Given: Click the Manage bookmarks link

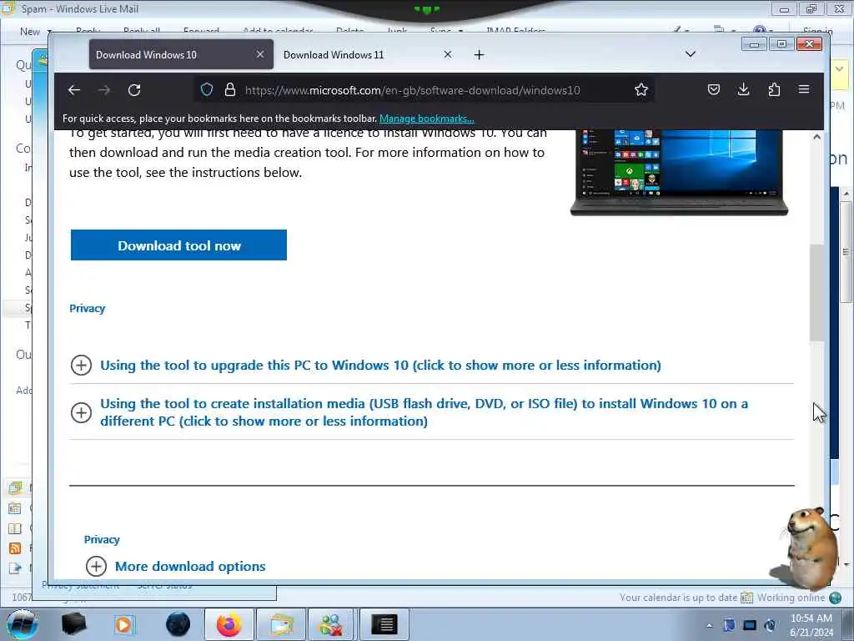Looking at the screenshot, I should 426,119.
